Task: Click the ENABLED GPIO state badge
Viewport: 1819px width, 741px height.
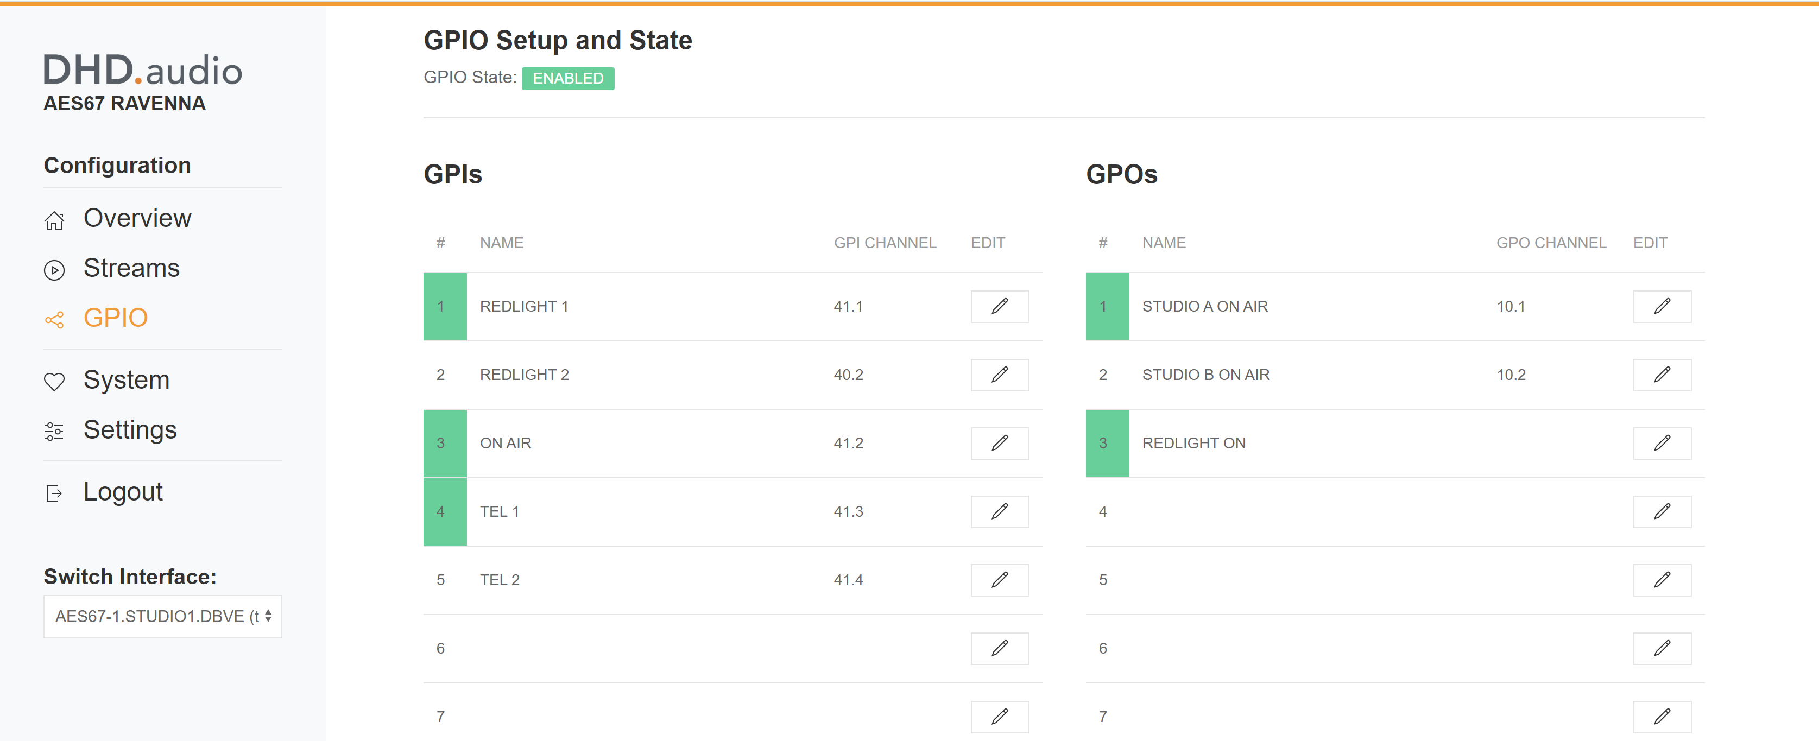Action: pyautogui.click(x=568, y=78)
